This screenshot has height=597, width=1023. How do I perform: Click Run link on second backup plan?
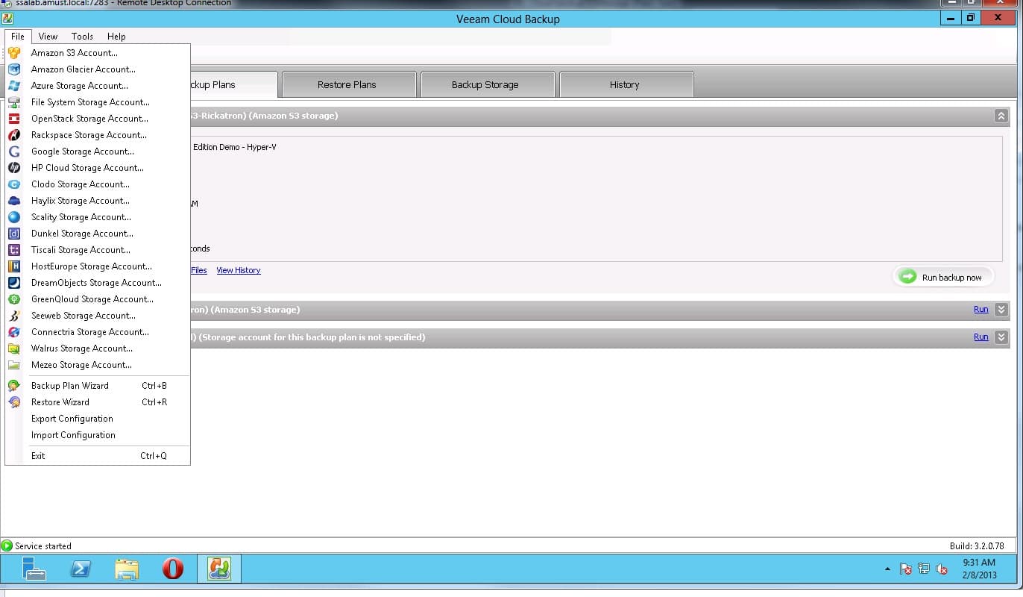point(981,309)
